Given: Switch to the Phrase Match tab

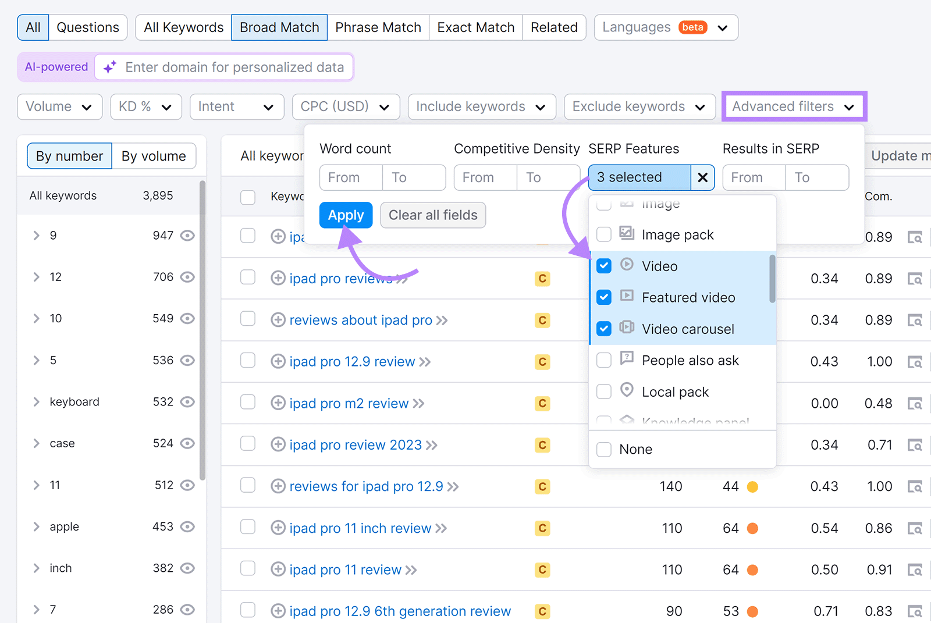Looking at the screenshot, I should [x=378, y=27].
